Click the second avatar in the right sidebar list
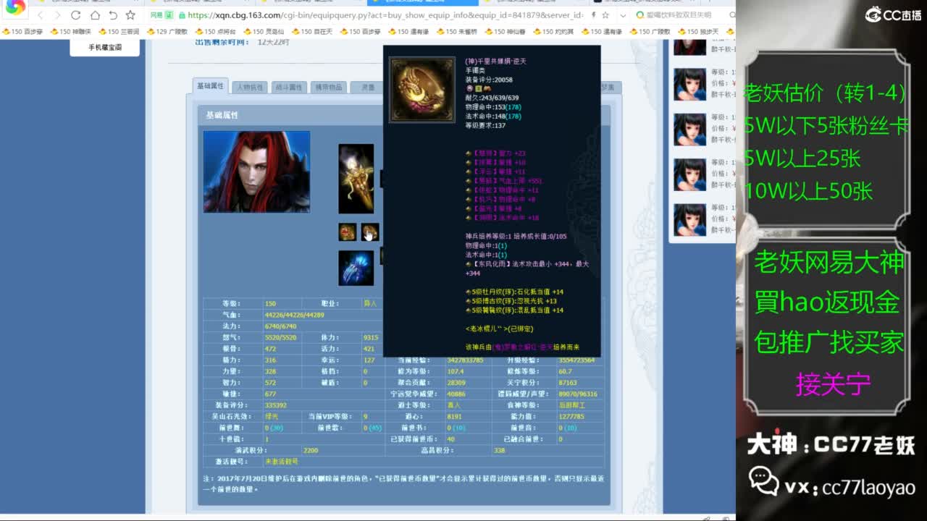The height and width of the screenshot is (521, 927). click(689, 85)
